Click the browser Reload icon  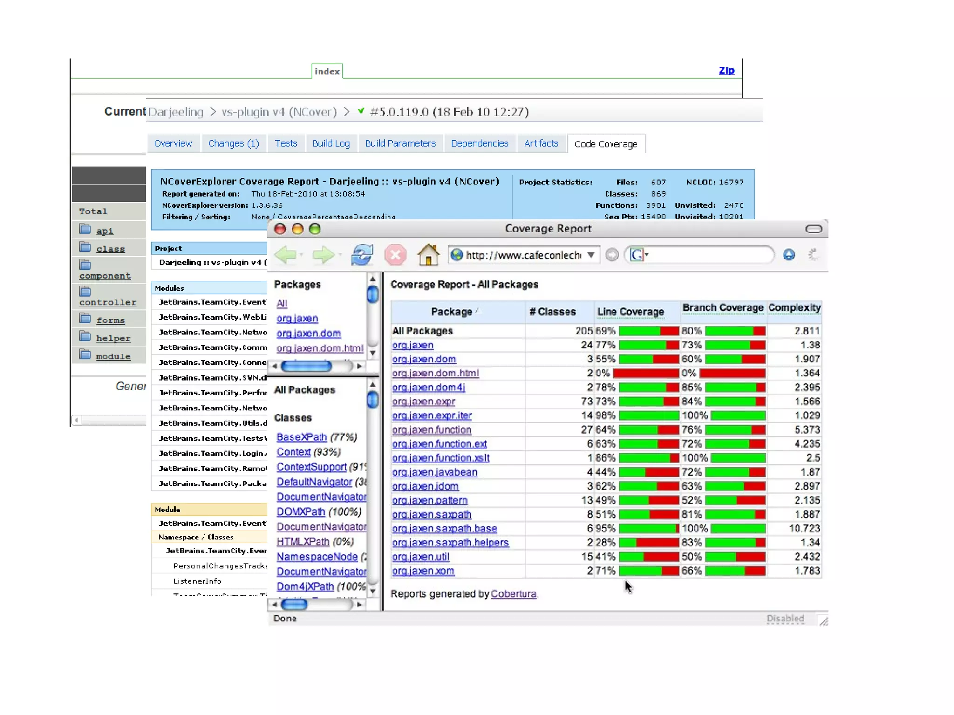tap(362, 255)
